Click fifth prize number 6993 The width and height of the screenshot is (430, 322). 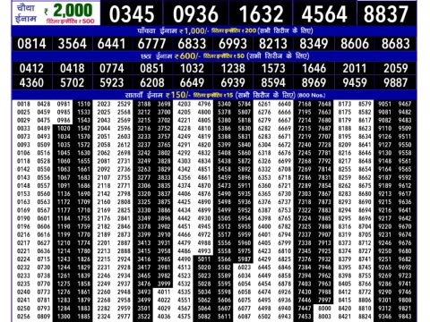tap(233, 44)
